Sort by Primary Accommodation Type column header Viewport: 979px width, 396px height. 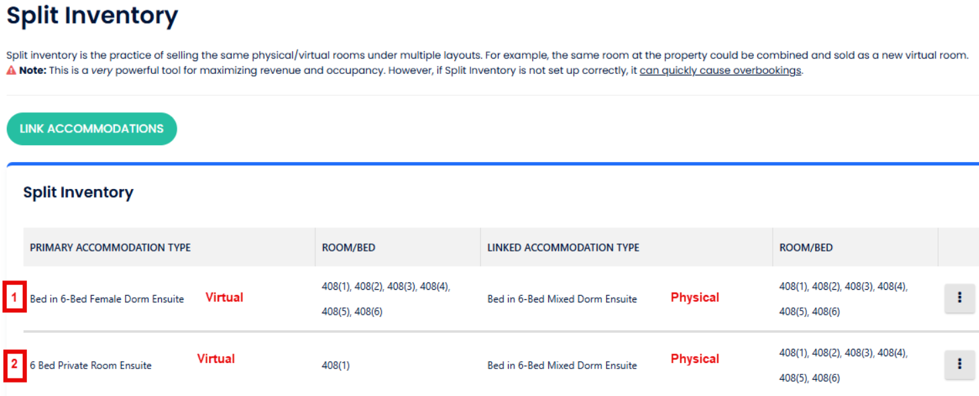click(110, 247)
